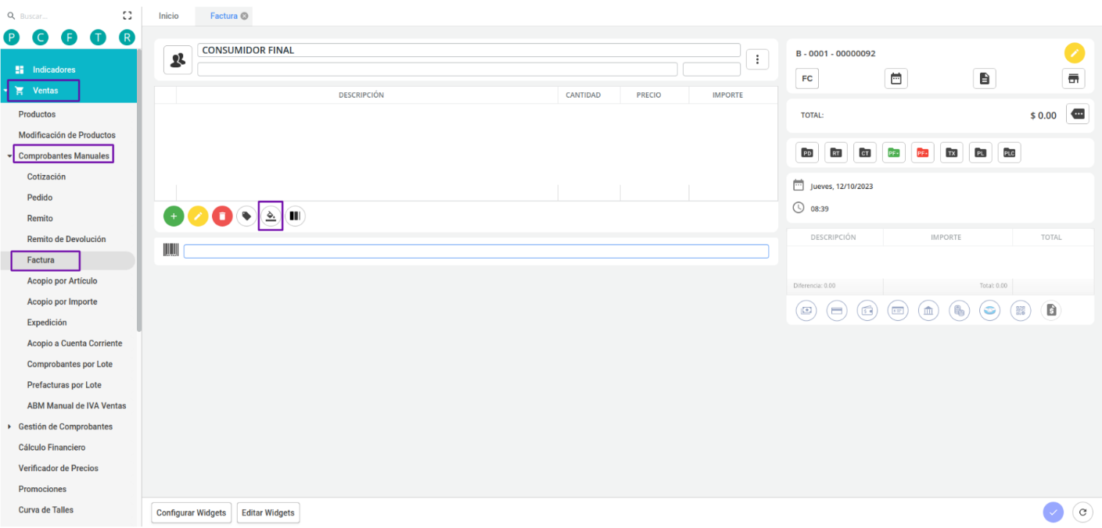Viewport: 1102px width, 528px height.
Task: Select QR code payment method icon
Action: (x=1021, y=311)
